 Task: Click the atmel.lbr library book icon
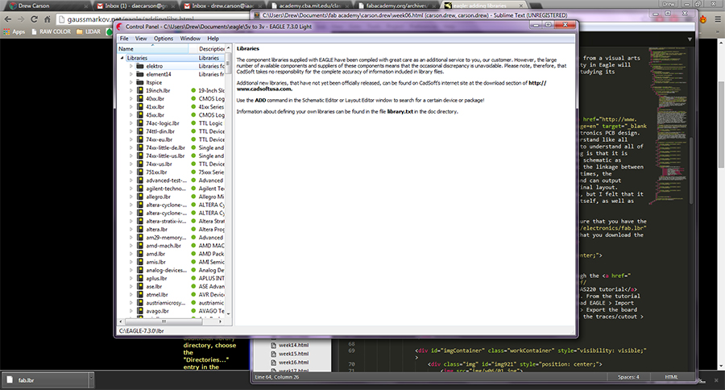140,295
